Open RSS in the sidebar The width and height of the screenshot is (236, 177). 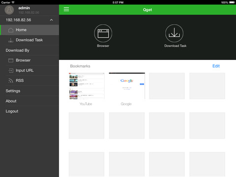29,81
